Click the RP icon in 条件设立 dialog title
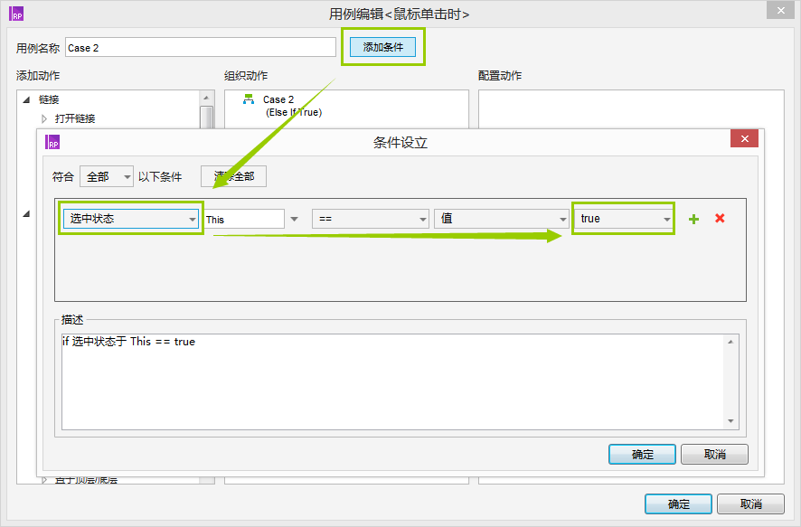Image resolution: width=801 pixels, height=527 pixels. coord(52,142)
